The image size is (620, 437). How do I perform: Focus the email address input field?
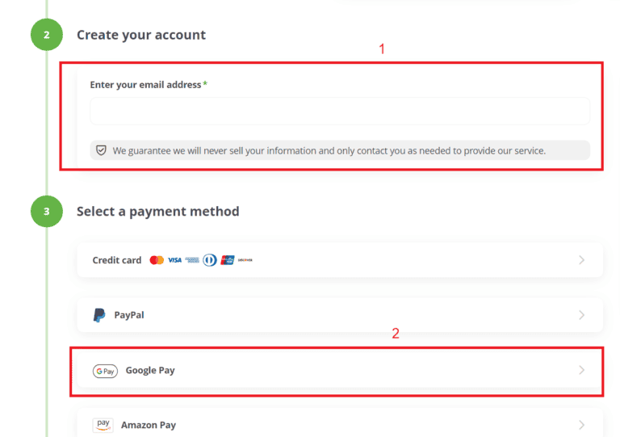[339, 111]
